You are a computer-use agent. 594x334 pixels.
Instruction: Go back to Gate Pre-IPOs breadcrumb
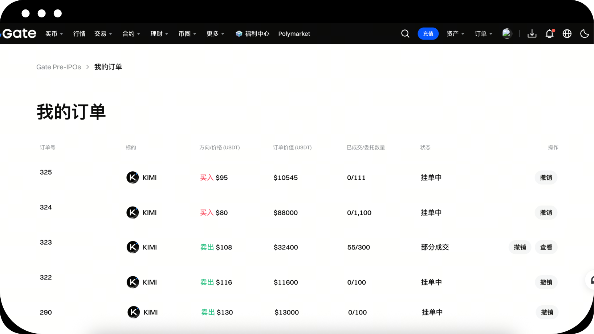pos(58,67)
